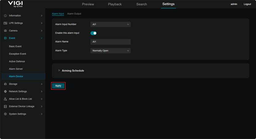Click the 'Alarm Name' field label

pyautogui.click(x=62, y=41)
